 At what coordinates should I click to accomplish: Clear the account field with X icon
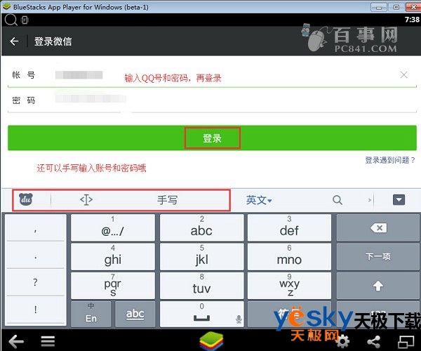[x=404, y=74]
